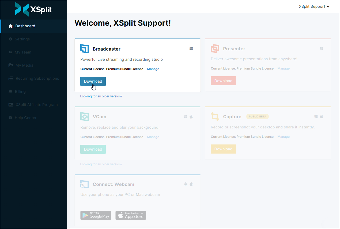340x229 pixels.
Task: Click Apple icon on Connect: Webcam card
Action: pyautogui.click(x=191, y=184)
